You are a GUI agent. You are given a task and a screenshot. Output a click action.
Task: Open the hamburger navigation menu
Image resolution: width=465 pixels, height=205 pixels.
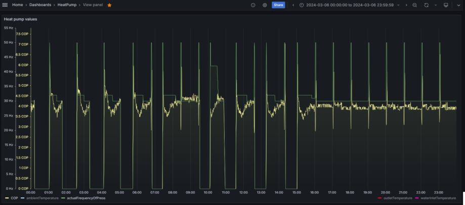[x=6, y=5]
